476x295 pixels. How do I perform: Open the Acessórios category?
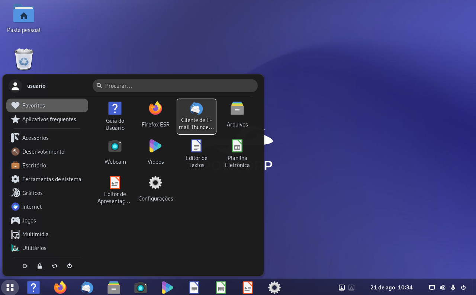(x=47, y=138)
